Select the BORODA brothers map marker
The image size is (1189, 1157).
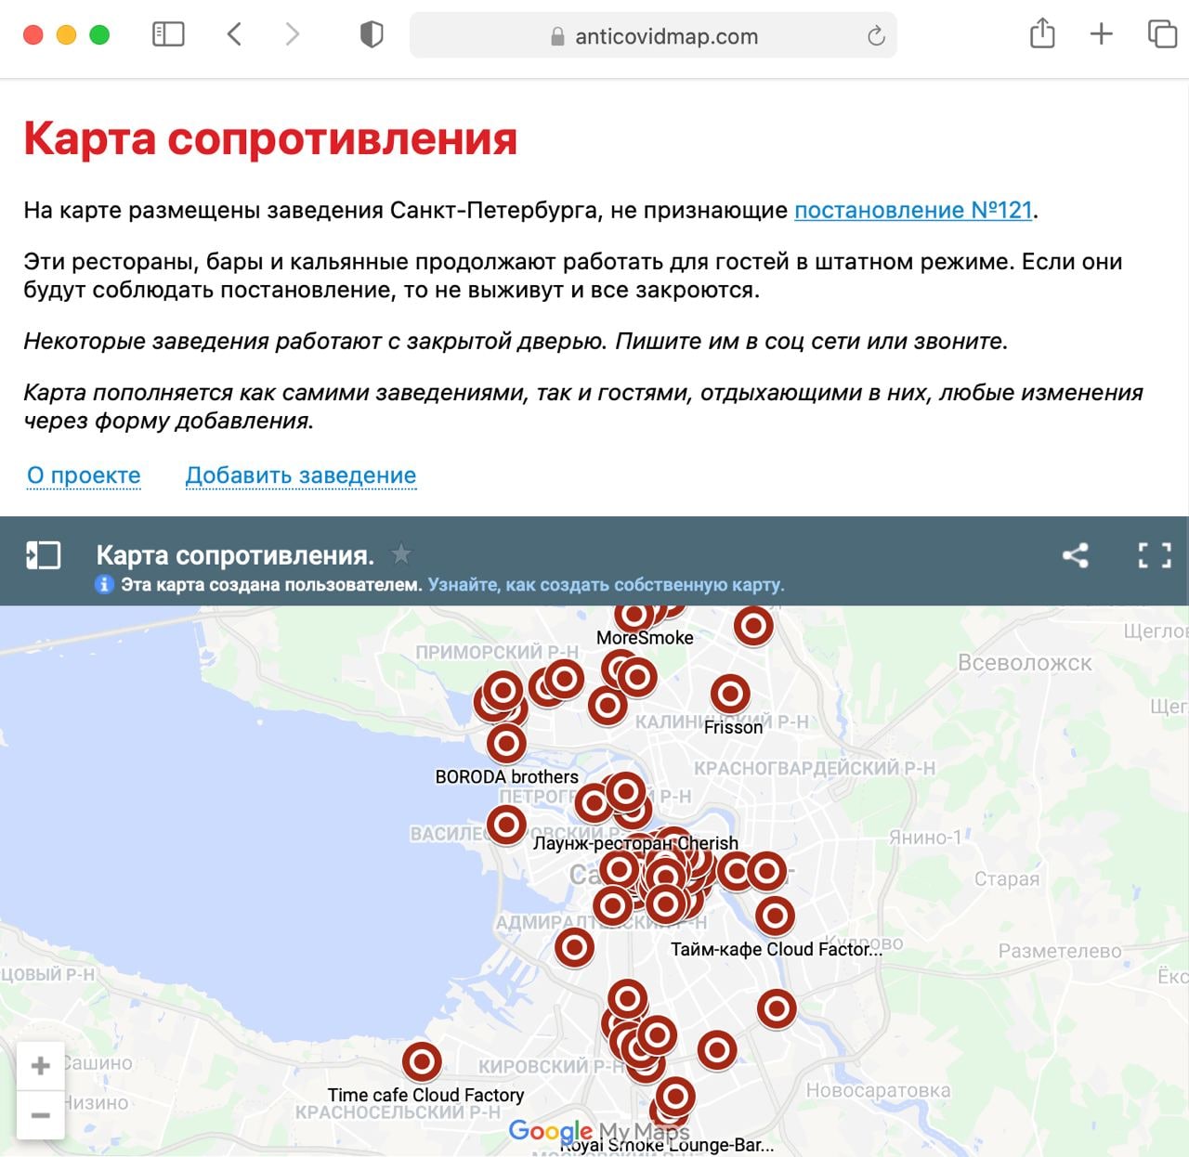[x=506, y=743]
